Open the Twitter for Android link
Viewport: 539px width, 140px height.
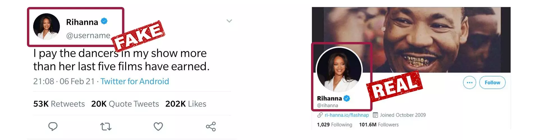(x=135, y=81)
